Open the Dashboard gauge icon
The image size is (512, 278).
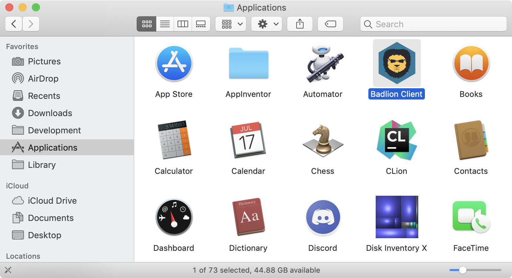174,217
